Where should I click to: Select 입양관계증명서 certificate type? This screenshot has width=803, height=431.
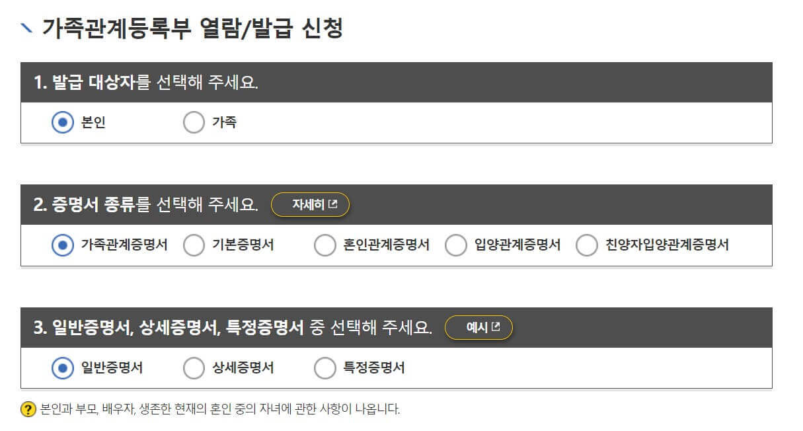456,245
